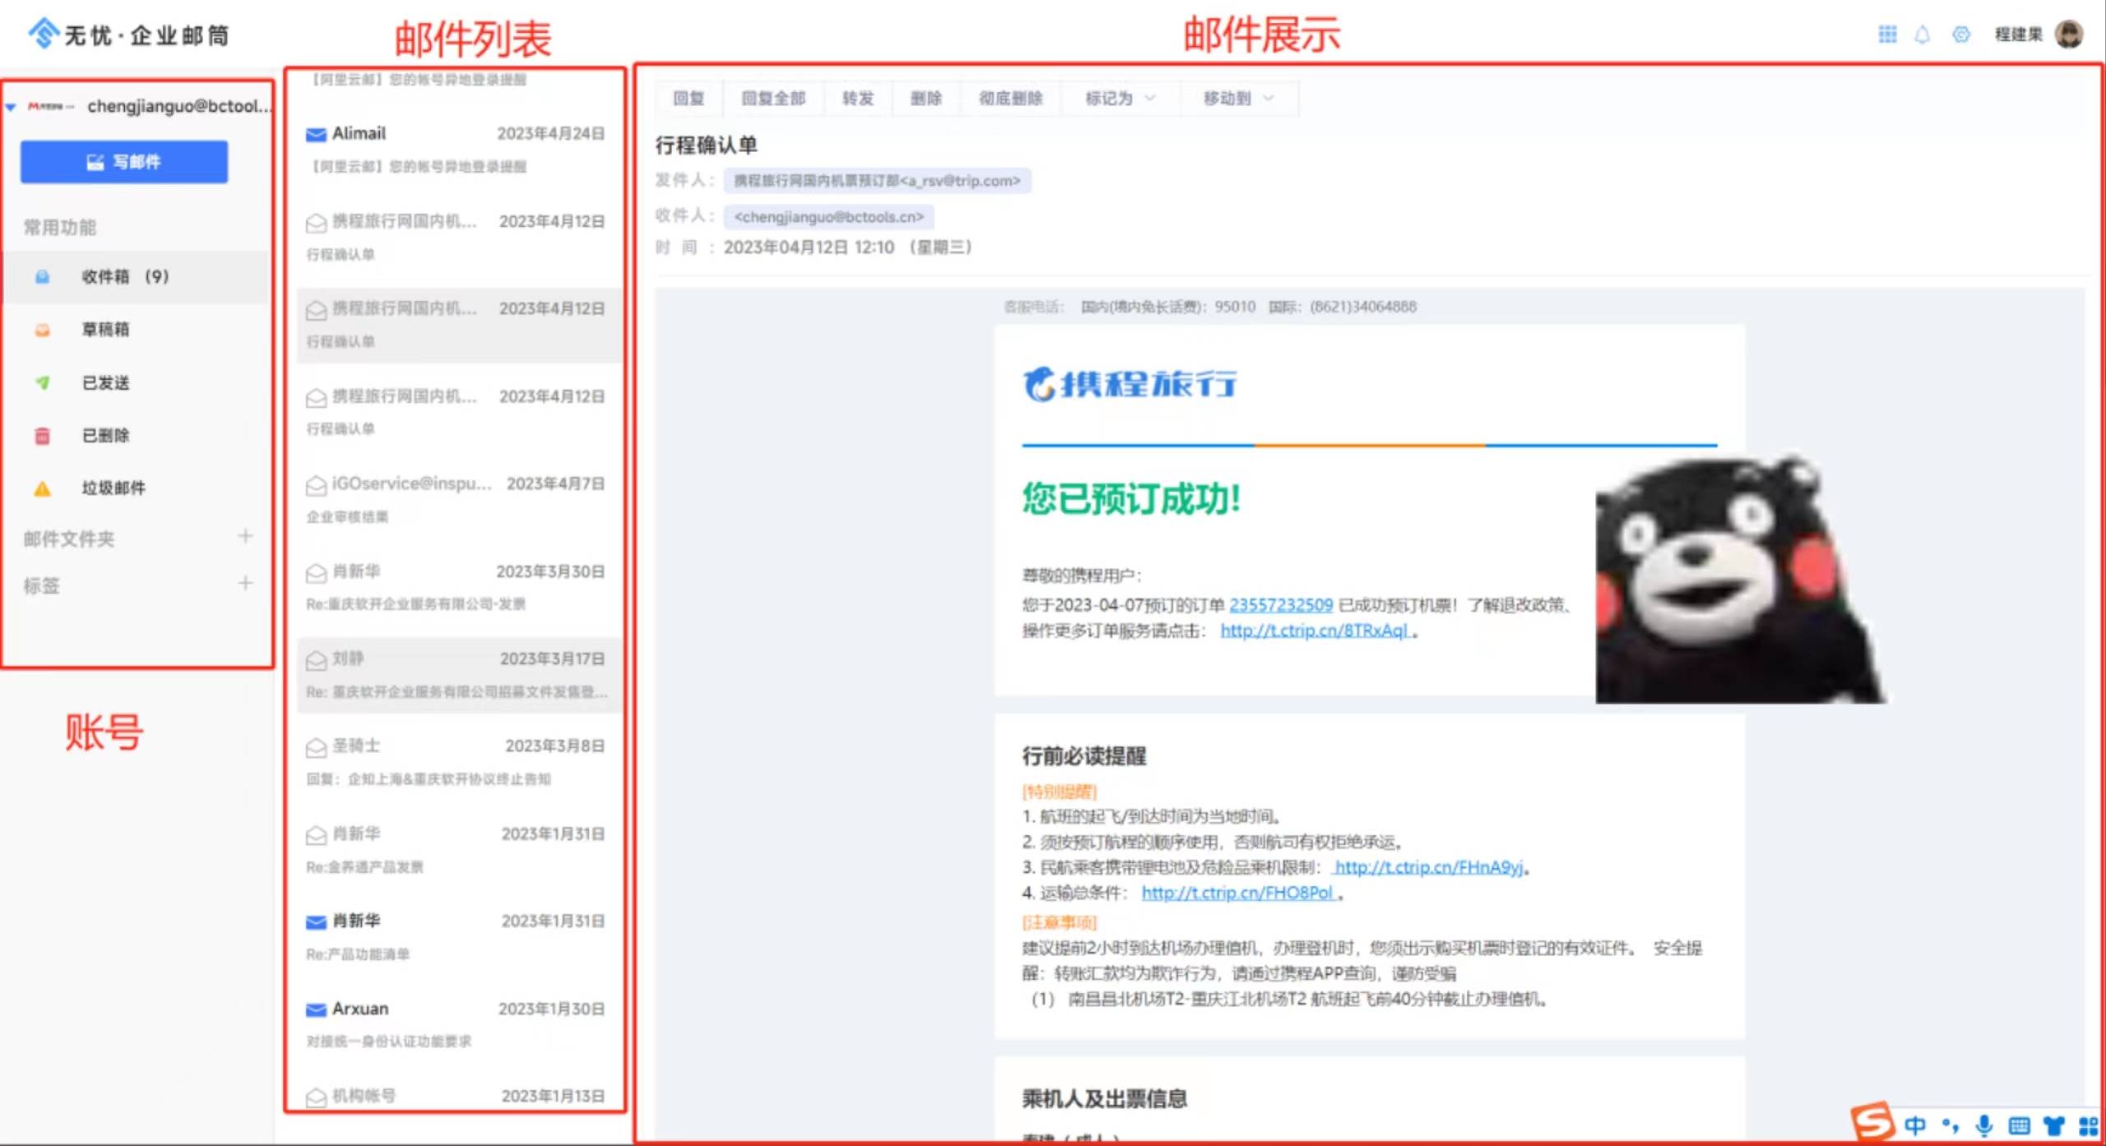
Task: Open the notifications bell icon
Action: [1922, 35]
